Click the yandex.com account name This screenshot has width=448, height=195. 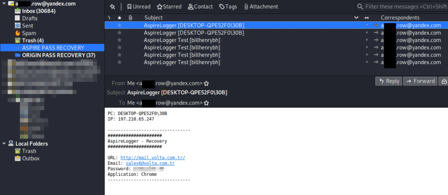(45, 3)
